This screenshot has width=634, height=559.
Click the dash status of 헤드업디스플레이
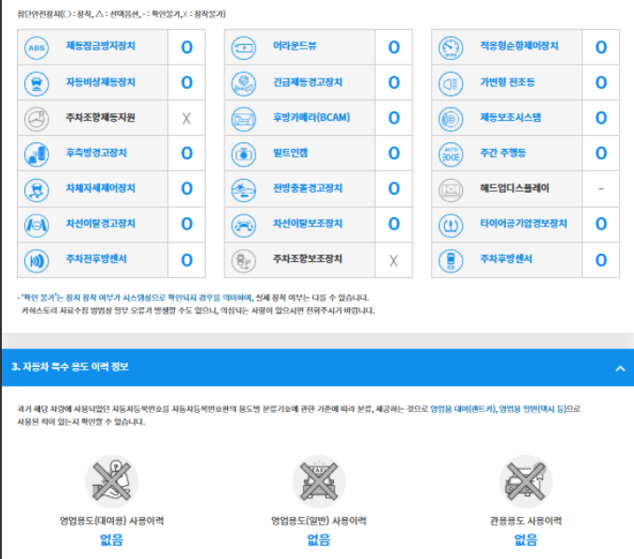(x=601, y=188)
